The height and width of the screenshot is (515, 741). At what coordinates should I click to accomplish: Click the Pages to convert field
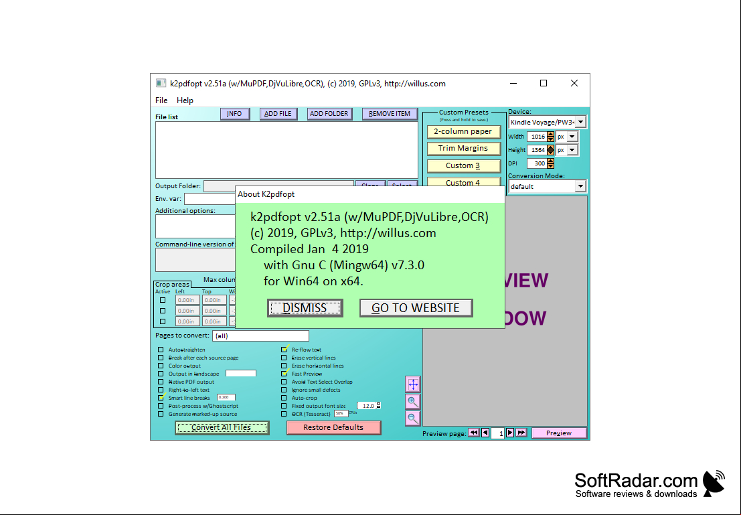pos(260,336)
